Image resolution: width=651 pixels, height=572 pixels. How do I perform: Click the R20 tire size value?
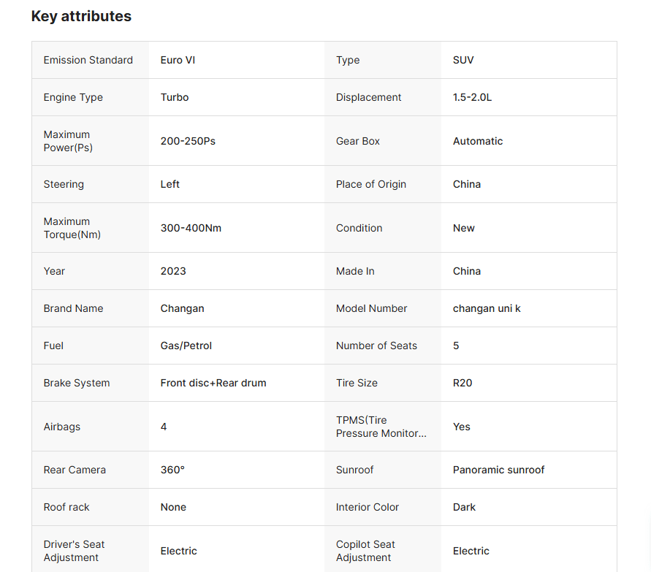pos(462,383)
